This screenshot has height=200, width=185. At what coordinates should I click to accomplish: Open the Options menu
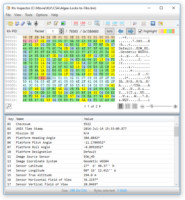42,15
